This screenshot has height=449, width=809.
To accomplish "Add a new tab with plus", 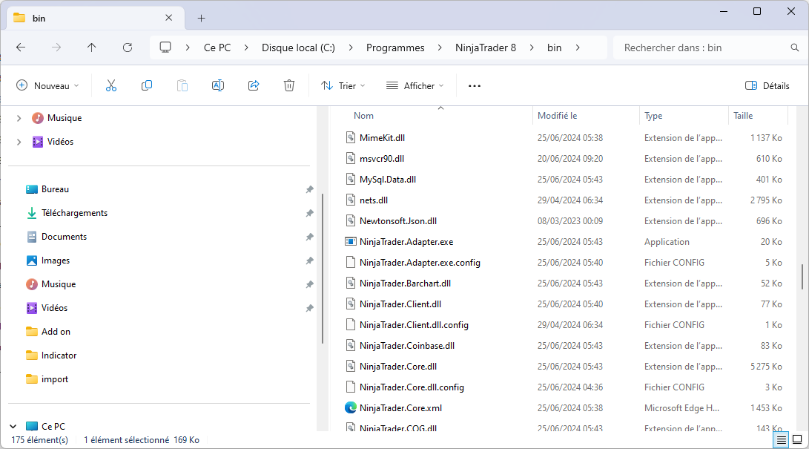I will pos(201,19).
